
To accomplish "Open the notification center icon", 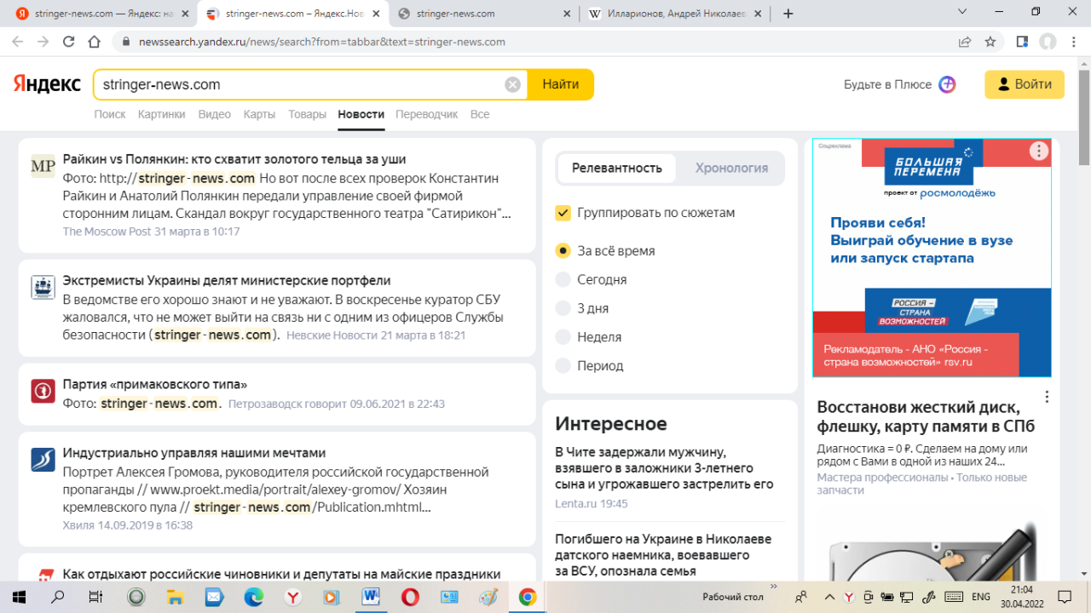I will 1064,597.
